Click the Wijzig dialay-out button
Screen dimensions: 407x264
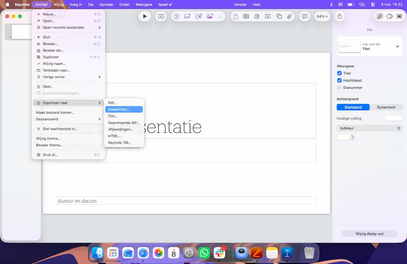click(x=369, y=234)
